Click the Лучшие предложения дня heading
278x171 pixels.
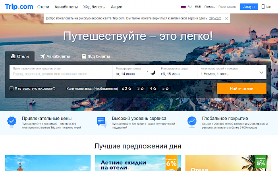click(x=138, y=146)
